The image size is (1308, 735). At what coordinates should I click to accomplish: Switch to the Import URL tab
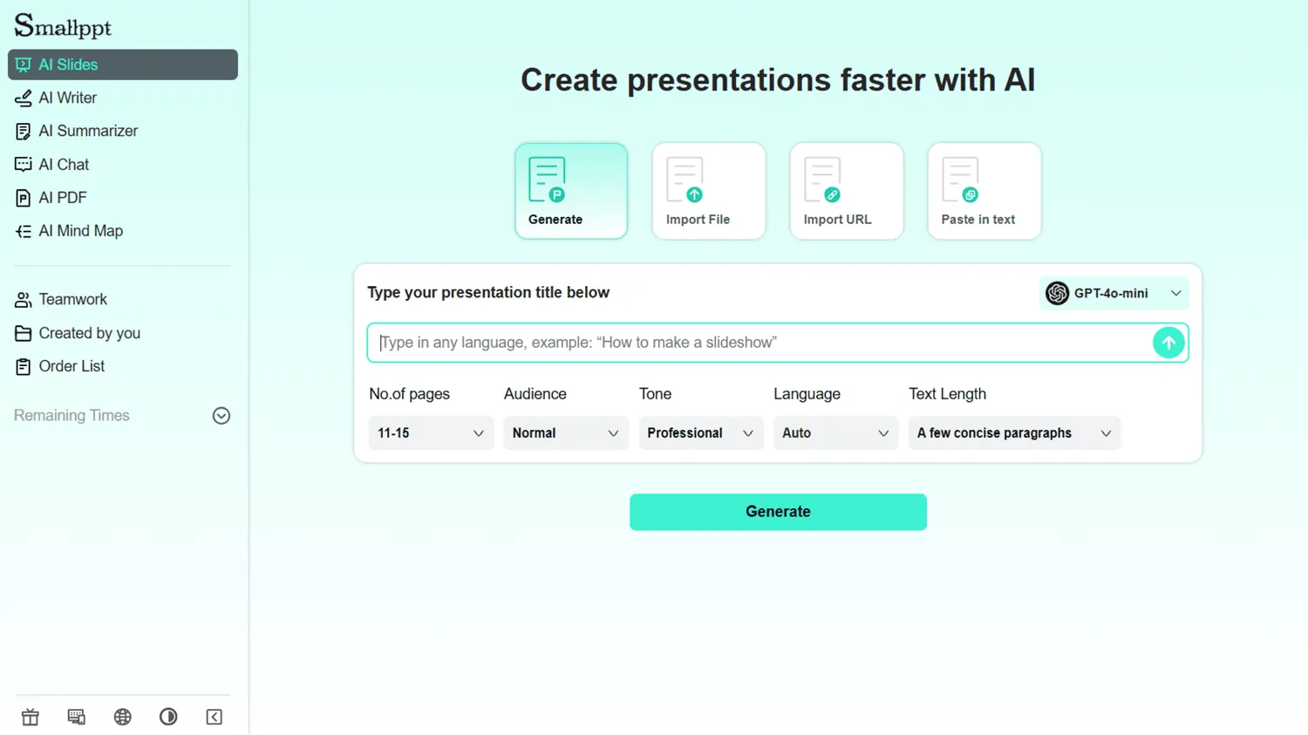tap(846, 190)
